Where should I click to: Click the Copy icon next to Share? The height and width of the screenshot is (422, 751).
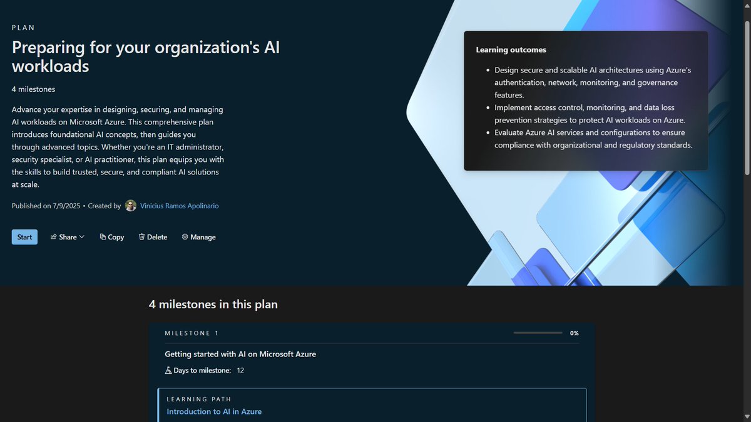point(102,237)
